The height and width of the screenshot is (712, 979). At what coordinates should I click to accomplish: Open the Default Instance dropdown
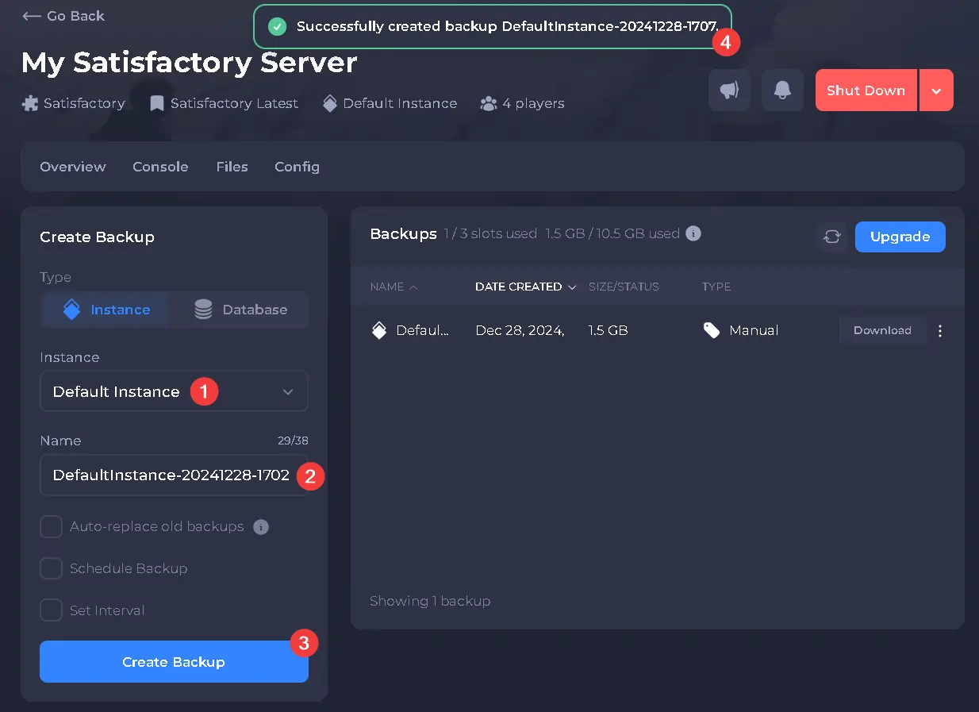coord(174,391)
